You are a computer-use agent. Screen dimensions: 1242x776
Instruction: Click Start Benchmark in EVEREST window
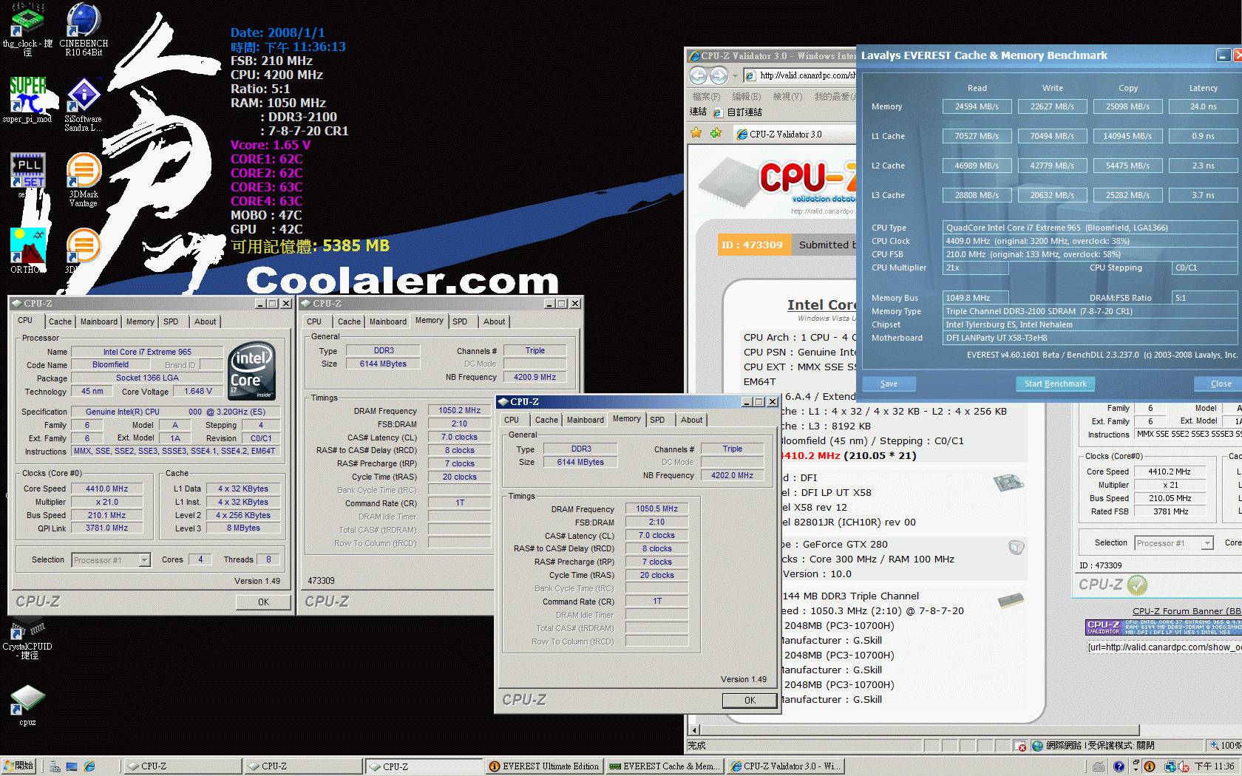point(1055,384)
